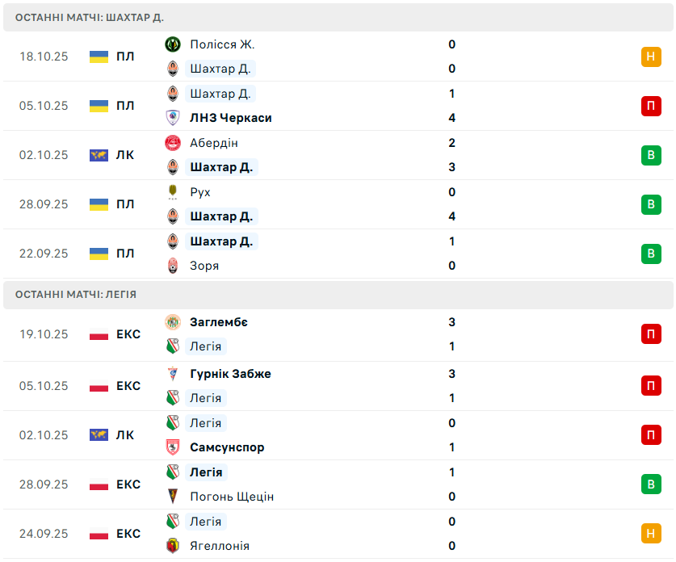Click the green В badge for the Погонь Щецін match
The image size is (676, 562).
[651, 484]
